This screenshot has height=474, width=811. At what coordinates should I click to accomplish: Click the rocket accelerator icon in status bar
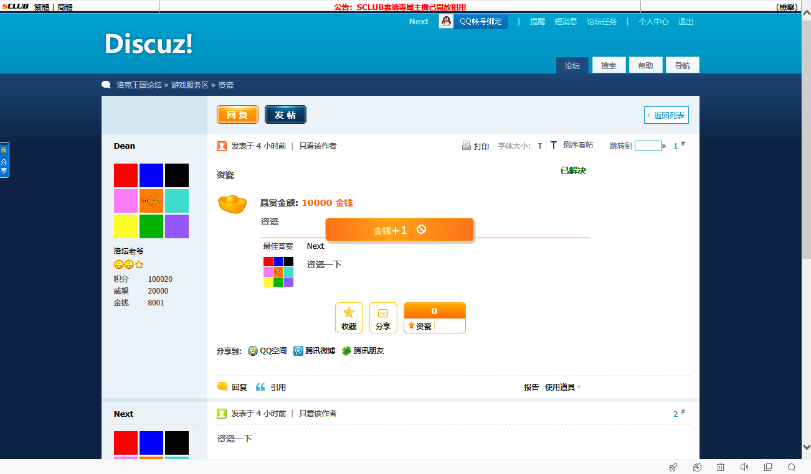673,467
